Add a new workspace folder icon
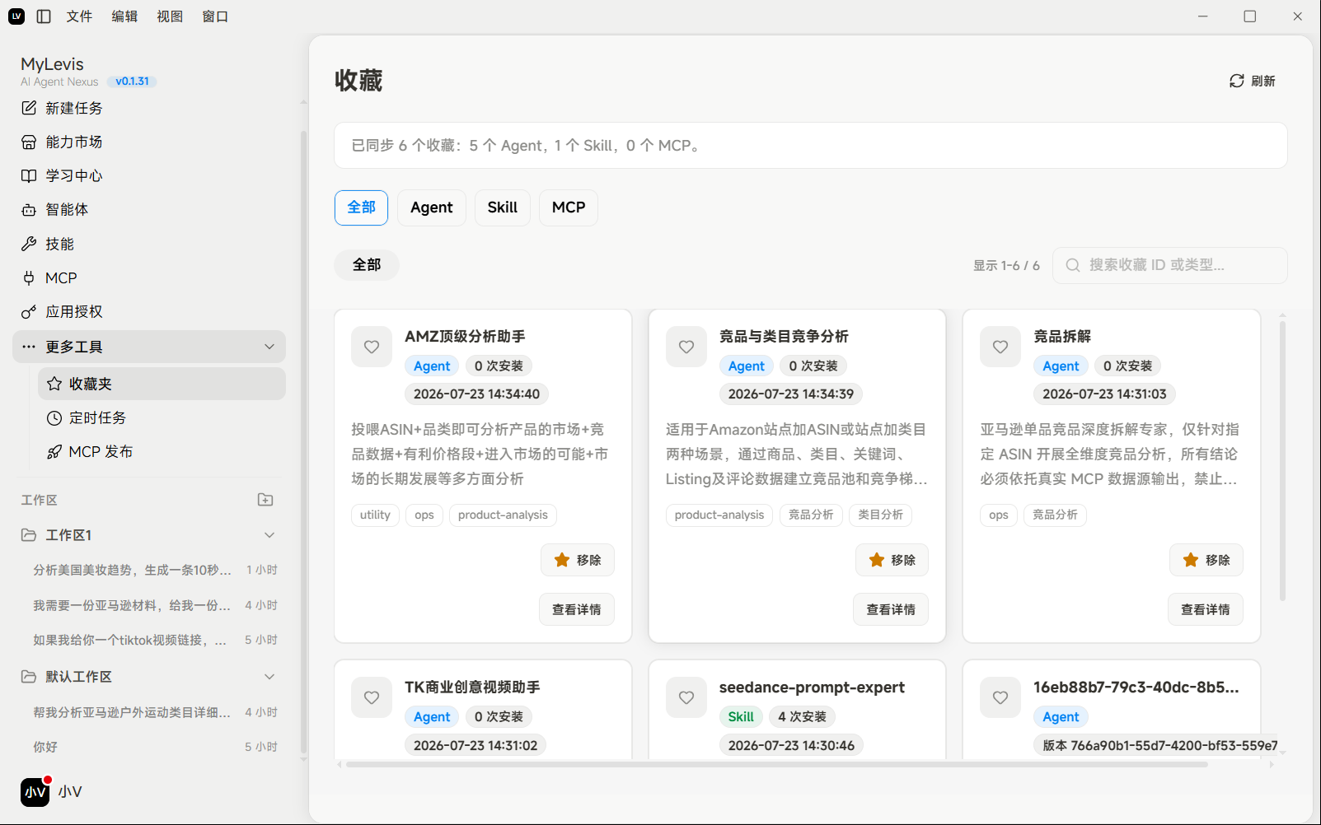Screen dimensions: 1321x825 click(x=265, y=500)
